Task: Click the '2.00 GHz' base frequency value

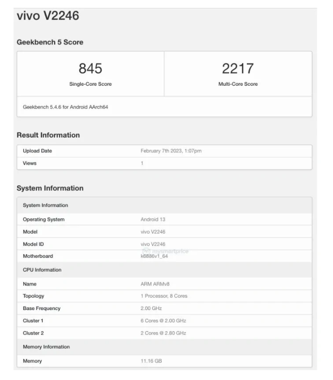Action: pyautogui.click(x=151, y=308)
